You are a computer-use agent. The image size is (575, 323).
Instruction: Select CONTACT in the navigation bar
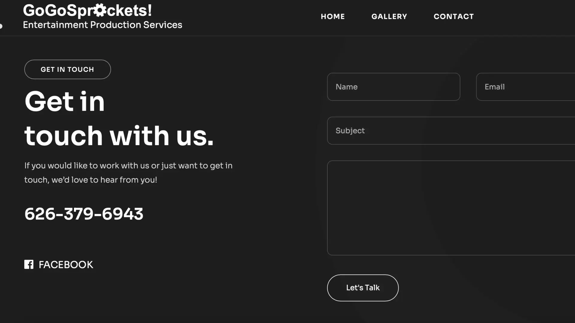click(454, 16)
